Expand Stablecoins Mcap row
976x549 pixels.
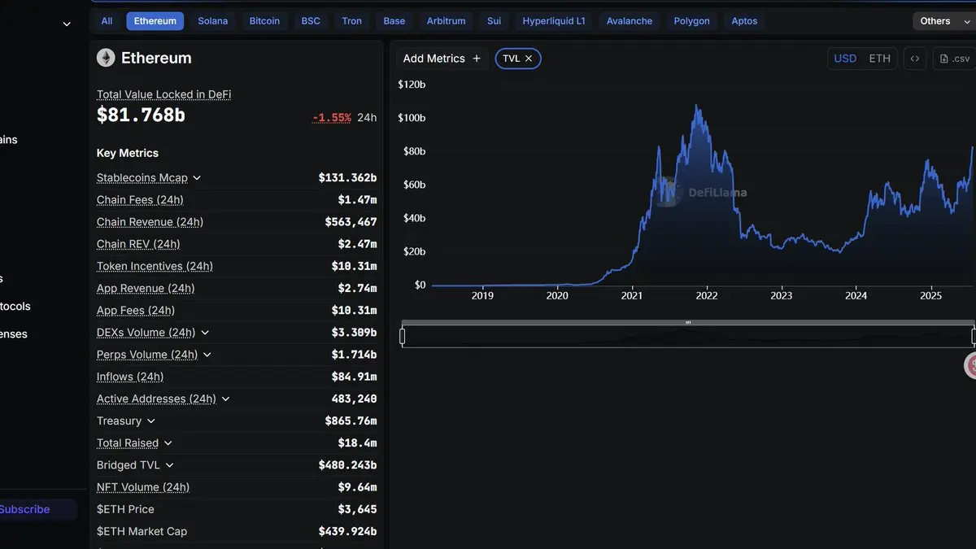[197, 178]
